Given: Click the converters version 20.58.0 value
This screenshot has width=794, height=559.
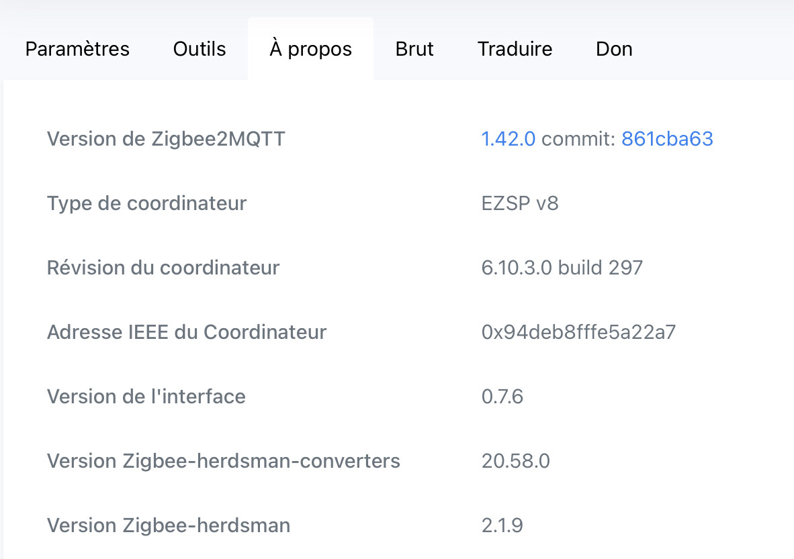Looking at the screenshot, I should point(515,461).
